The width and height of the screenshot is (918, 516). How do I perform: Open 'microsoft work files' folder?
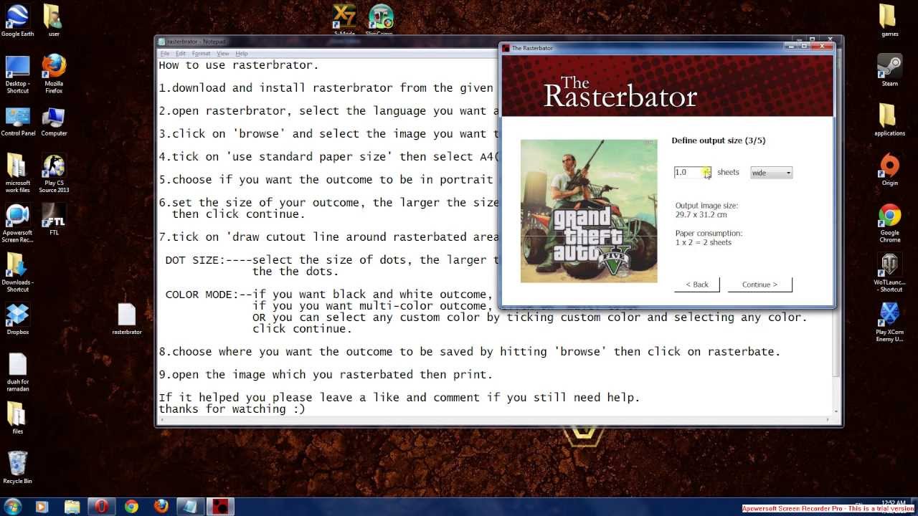17,173
